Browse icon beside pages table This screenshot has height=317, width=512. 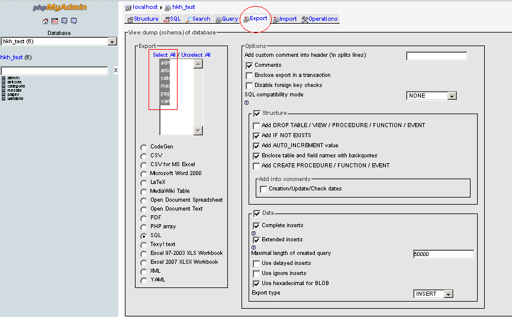point(4,94)
